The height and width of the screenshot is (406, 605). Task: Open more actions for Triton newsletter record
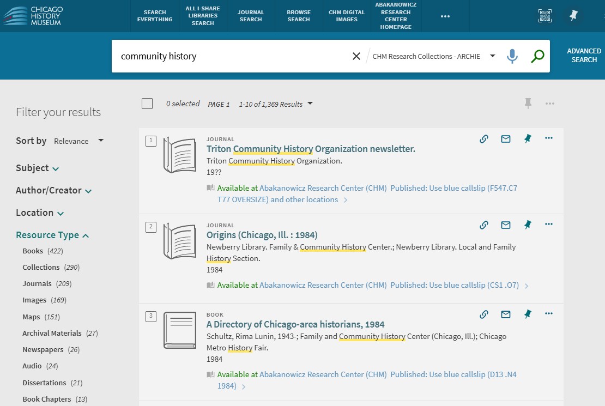click(x=549, y=138)
